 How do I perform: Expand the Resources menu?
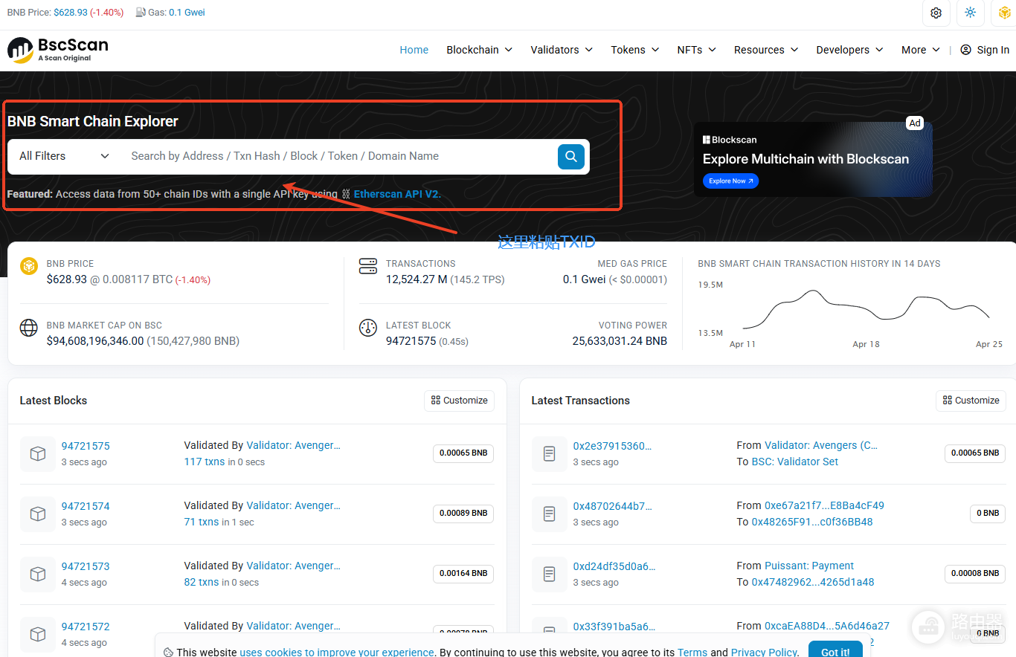point(766,50)
